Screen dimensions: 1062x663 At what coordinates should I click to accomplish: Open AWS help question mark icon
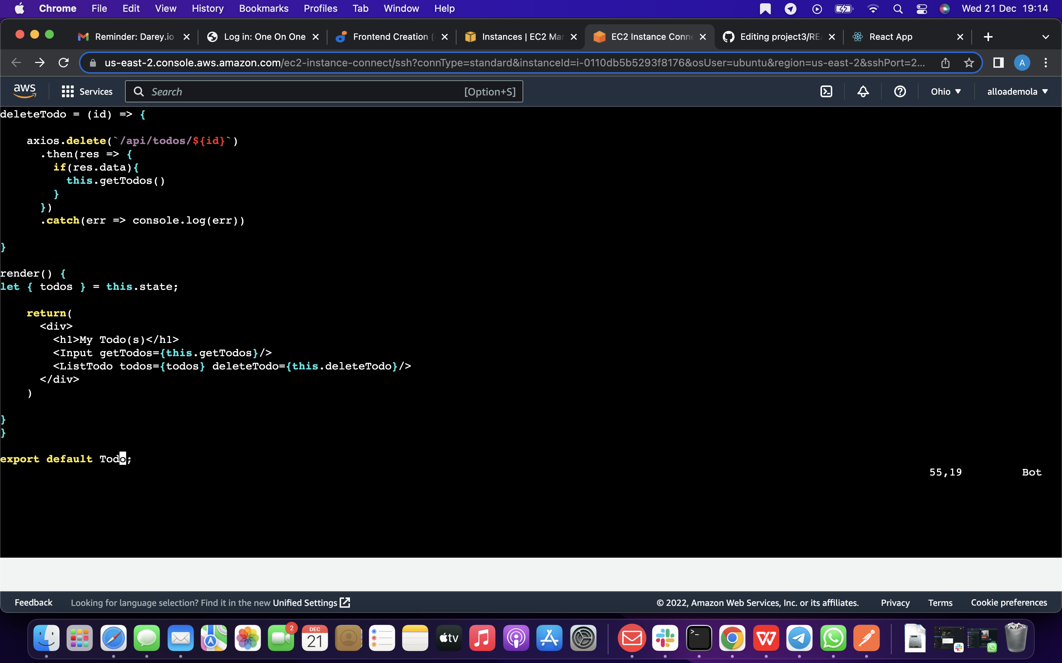click(x=900, y=91)
